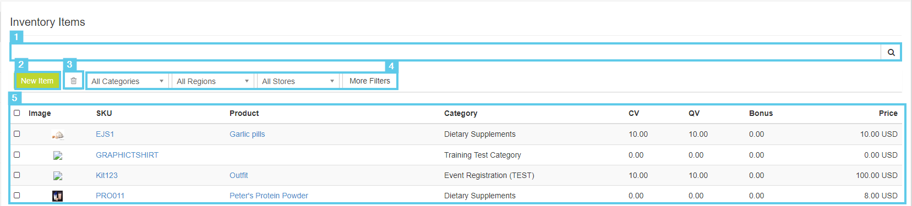Check the EJS1 row checkbox
This screenshot has height=206, width=912.
(x=17, y=133)
